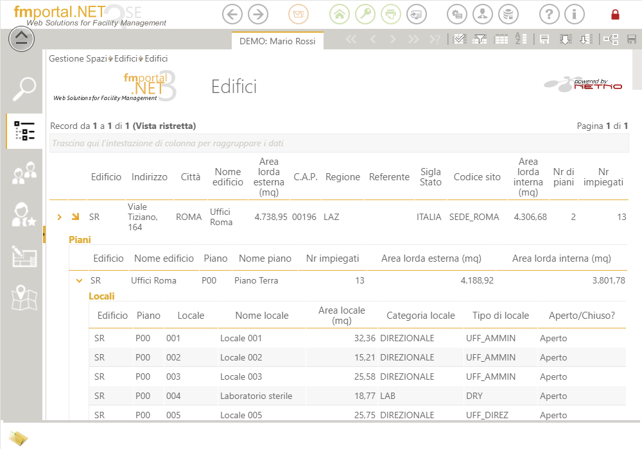Expand the SR edificio row chevron
Screen dimensions: 642x449
pyautogui.click(x=59, y=217)
